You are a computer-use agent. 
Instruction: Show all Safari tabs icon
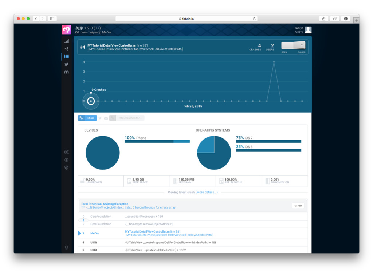(335, 19)
